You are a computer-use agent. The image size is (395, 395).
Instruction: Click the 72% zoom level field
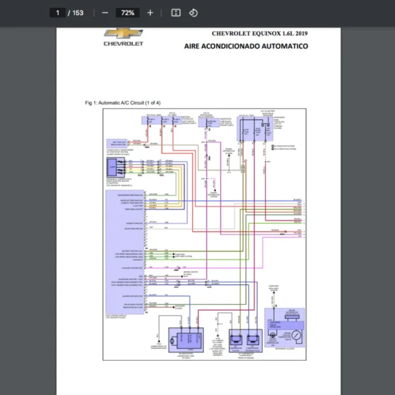pos(127,13)
